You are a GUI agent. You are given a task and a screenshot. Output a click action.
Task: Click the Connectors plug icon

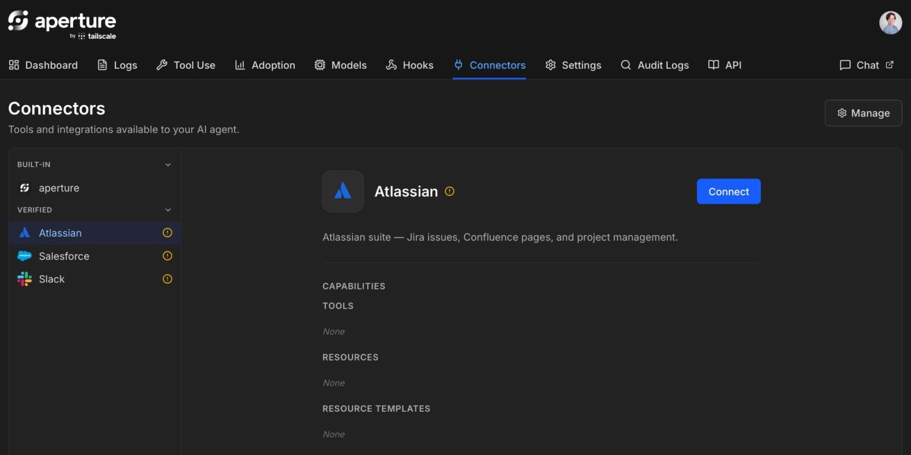point(458,65)
